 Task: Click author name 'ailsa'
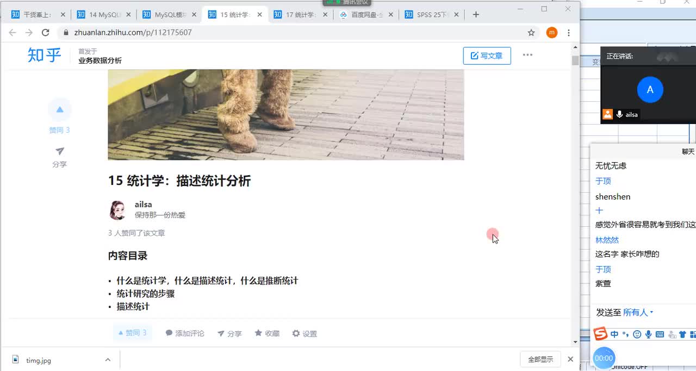coord(144,205)
